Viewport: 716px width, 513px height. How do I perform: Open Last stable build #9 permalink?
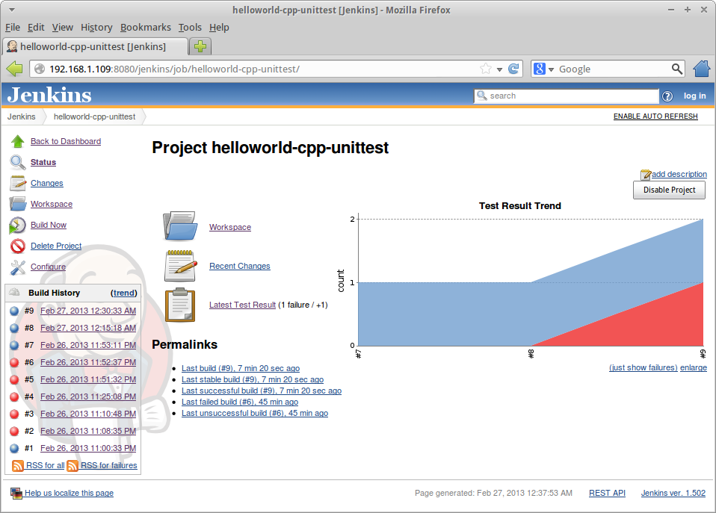click(253, 380)
